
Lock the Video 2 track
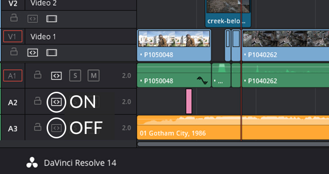14,18
